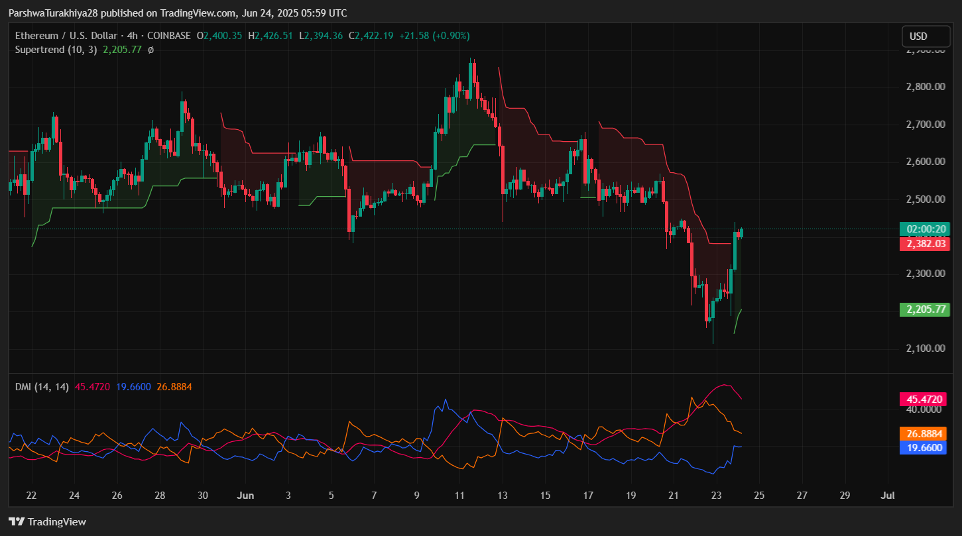Click the '17' date on time axis
This screenshot has width=962, height=536.
pos(588,496)
